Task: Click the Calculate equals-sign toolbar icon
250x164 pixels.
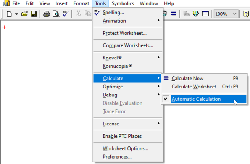Action: pyautogui.click(x=173, y=14)
